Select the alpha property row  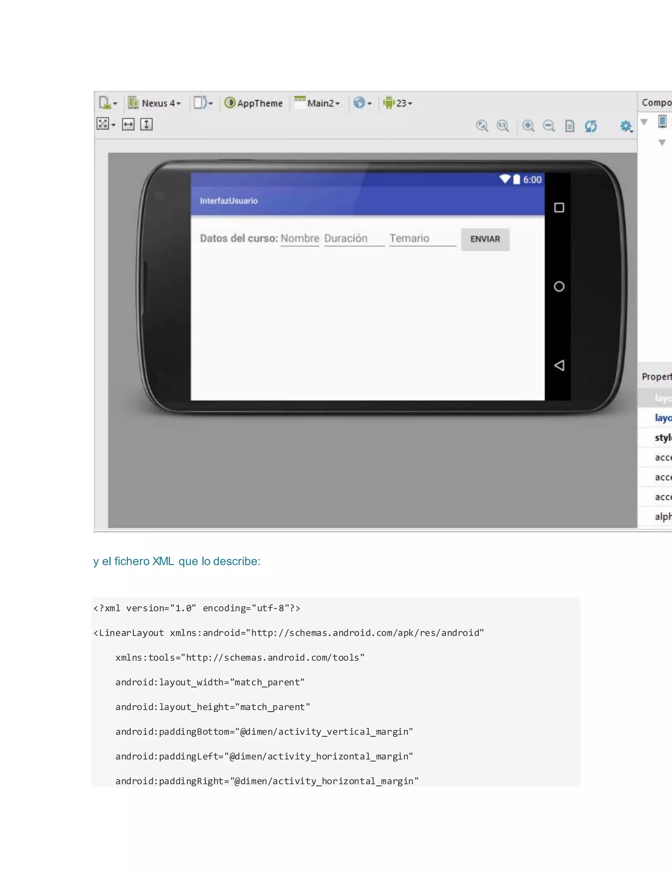coord(655,516)
